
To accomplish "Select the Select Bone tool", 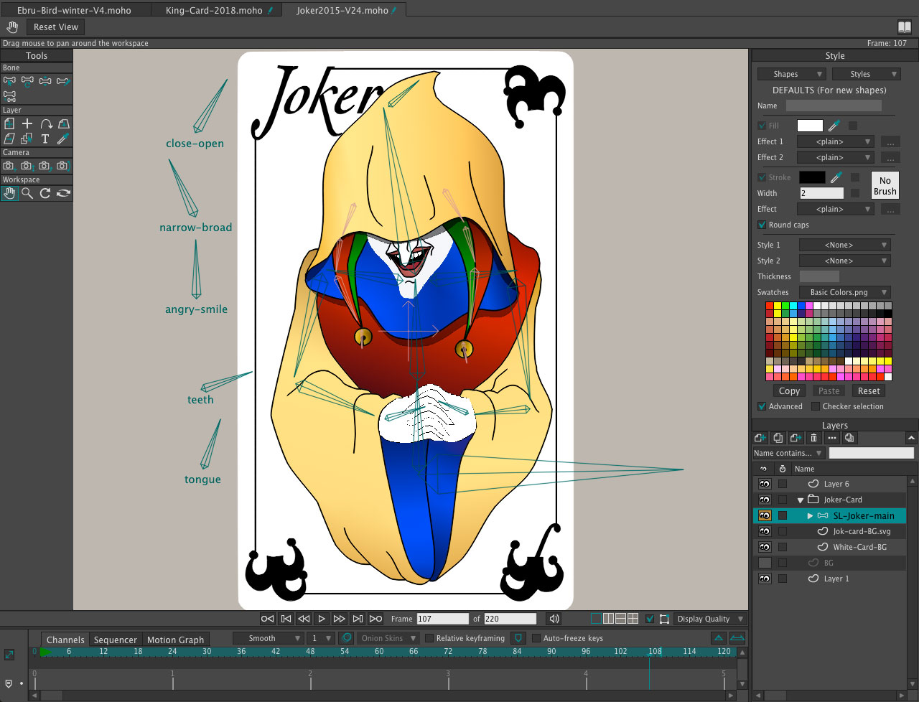I will [x=9, y=81].
